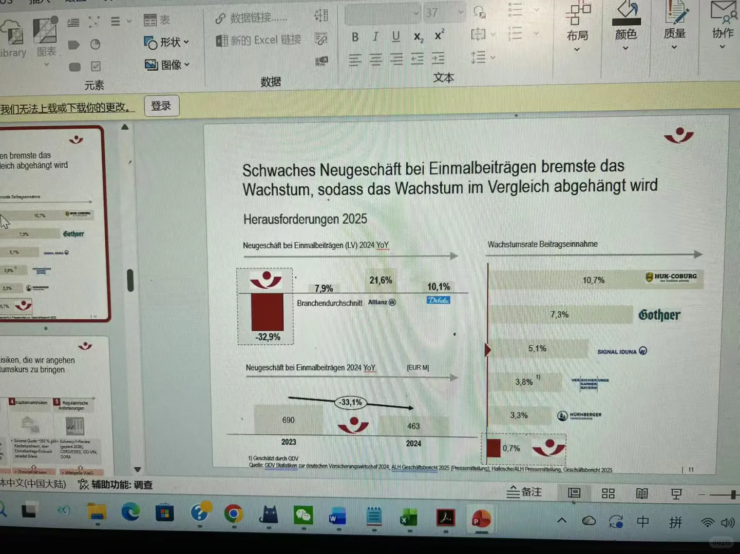This screenshot has width=740, height=554.
Task: Click the slide title 'Schwaches Neugeschäft' text
Action: click(449, 177)
